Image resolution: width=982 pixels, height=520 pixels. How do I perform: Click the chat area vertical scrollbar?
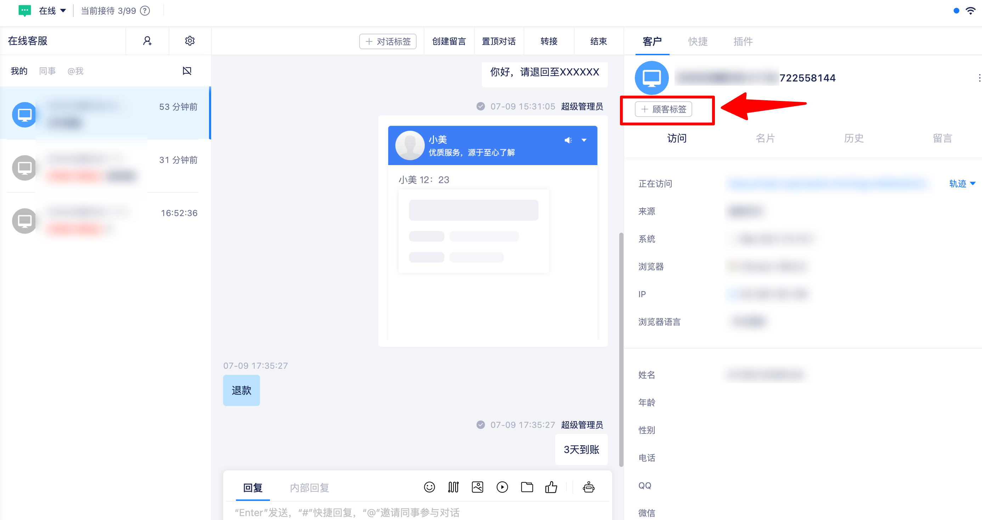click(621, 350)
